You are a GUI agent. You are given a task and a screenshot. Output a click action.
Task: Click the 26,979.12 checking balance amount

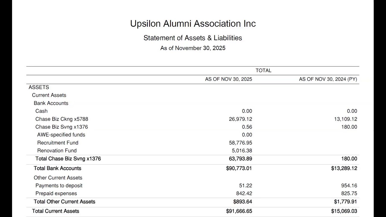240,119
